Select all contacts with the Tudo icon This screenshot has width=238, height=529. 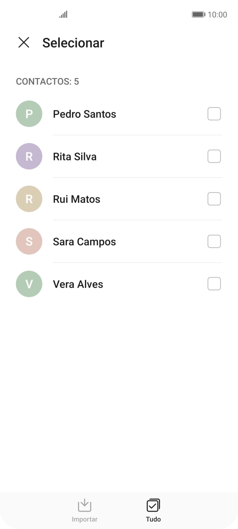point(153,505)
